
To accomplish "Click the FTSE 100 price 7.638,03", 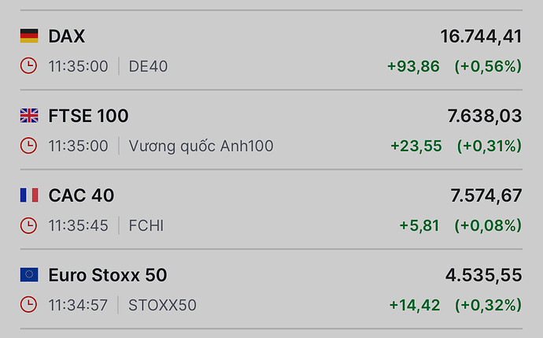I will (x=485, y=116).
